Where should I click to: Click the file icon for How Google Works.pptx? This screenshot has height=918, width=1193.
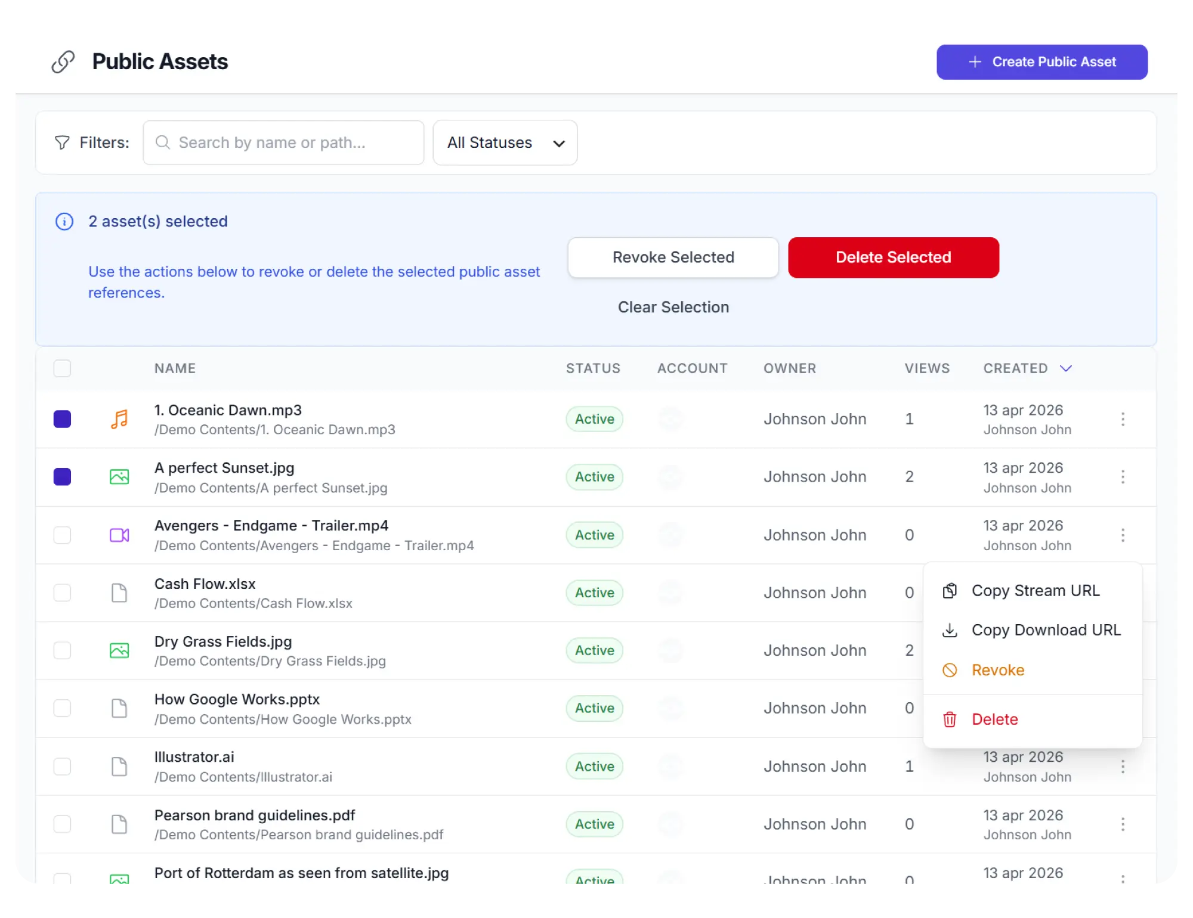(119, 708)
